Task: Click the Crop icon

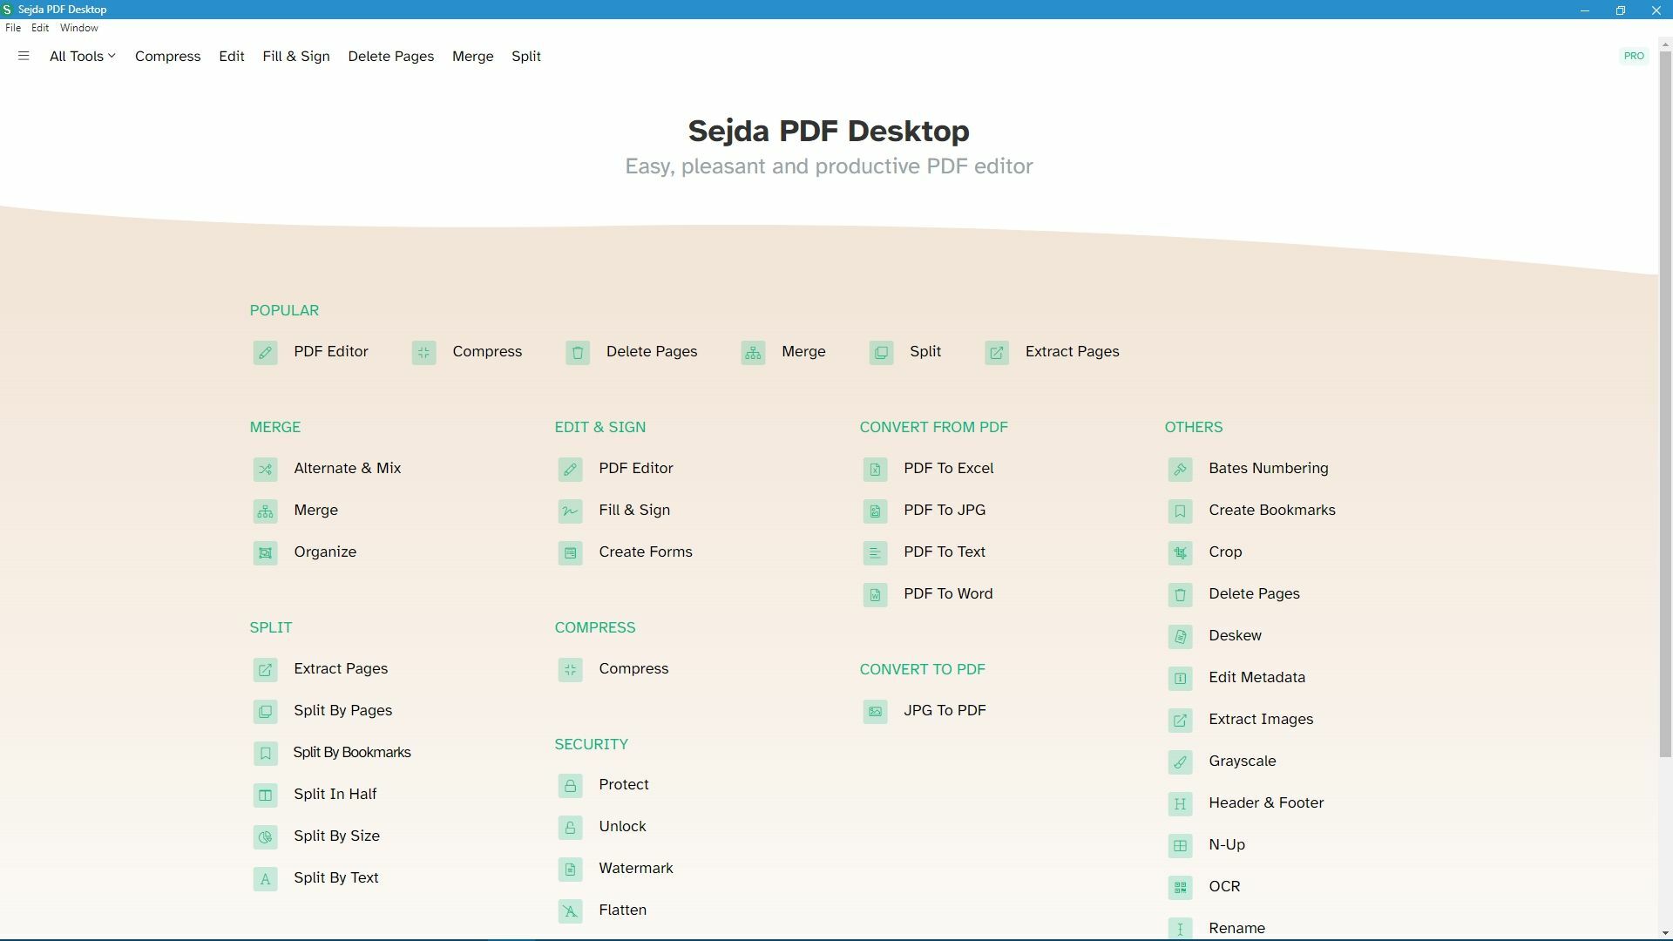Action: point(1181,553)
